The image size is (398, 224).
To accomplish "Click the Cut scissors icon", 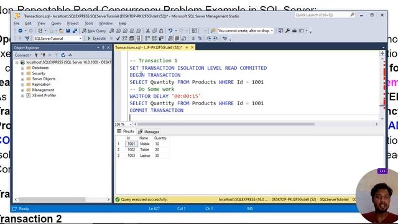I will (147, 30).
